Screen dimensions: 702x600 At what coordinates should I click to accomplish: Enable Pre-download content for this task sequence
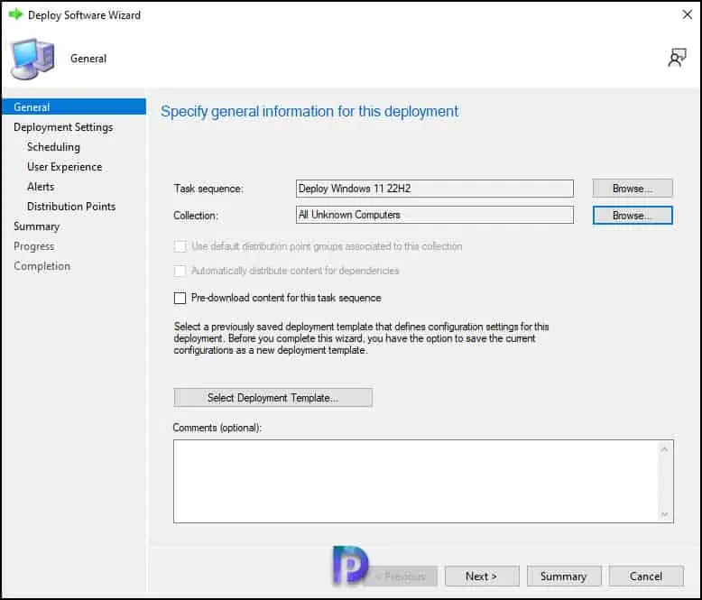(x=180, y=299)
